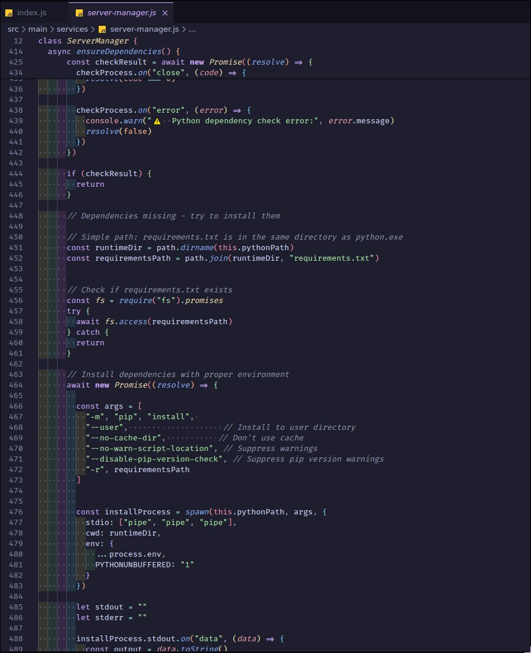Expand the "services" breadcrumb segment
The image size is (531, 653).
click(72, 29)
